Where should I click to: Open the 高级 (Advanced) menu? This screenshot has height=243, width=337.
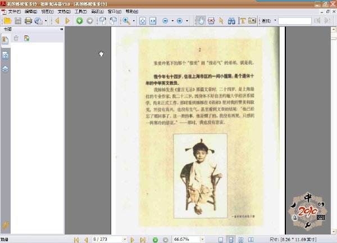click(x=97, y=11)
